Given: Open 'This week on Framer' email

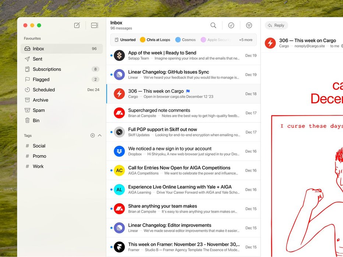Looking at the screenshot, I should (x=183, y=247).
